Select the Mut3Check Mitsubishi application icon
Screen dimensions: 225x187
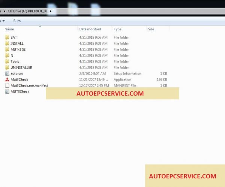coord(7,79)
